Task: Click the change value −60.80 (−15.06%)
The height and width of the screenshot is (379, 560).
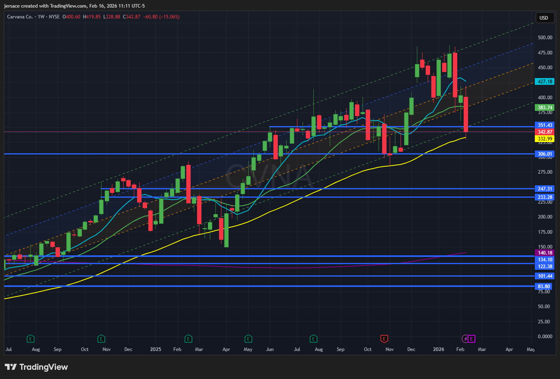Action: pos(161,17)
